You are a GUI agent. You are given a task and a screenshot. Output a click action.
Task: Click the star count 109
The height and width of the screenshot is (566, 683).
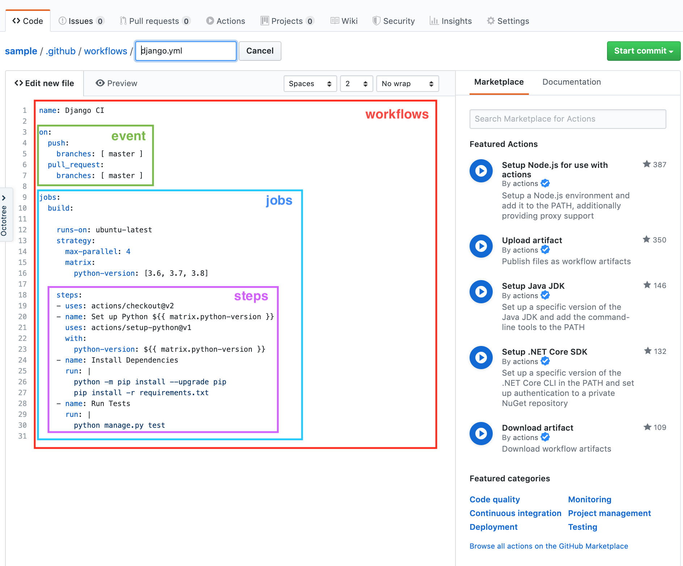click(655, 427)
